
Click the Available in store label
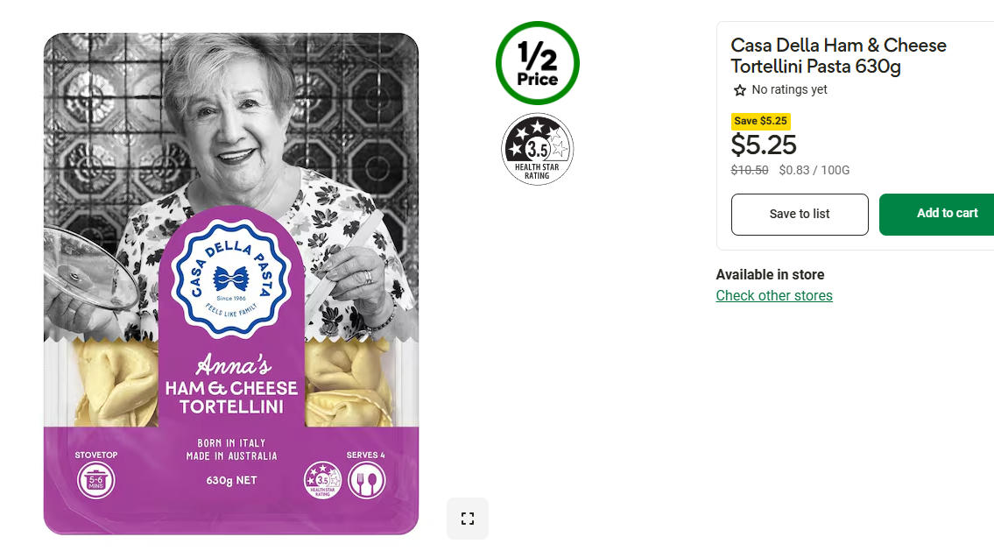click(770, 274)
